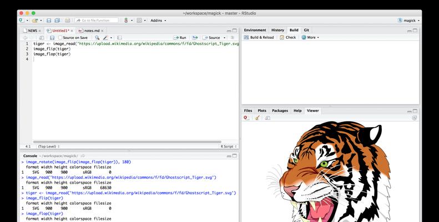
Task: Open the History tab
Action: (x=277, y=30)
